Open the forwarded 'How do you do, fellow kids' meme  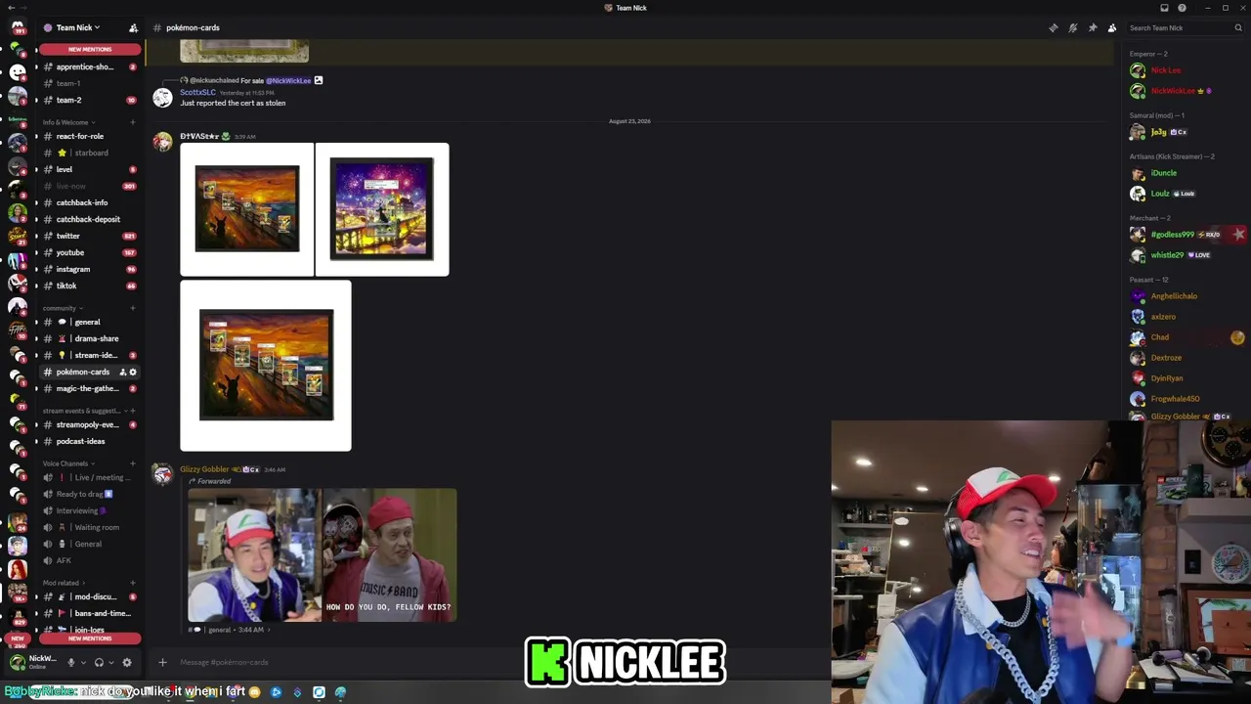[323, 555]
